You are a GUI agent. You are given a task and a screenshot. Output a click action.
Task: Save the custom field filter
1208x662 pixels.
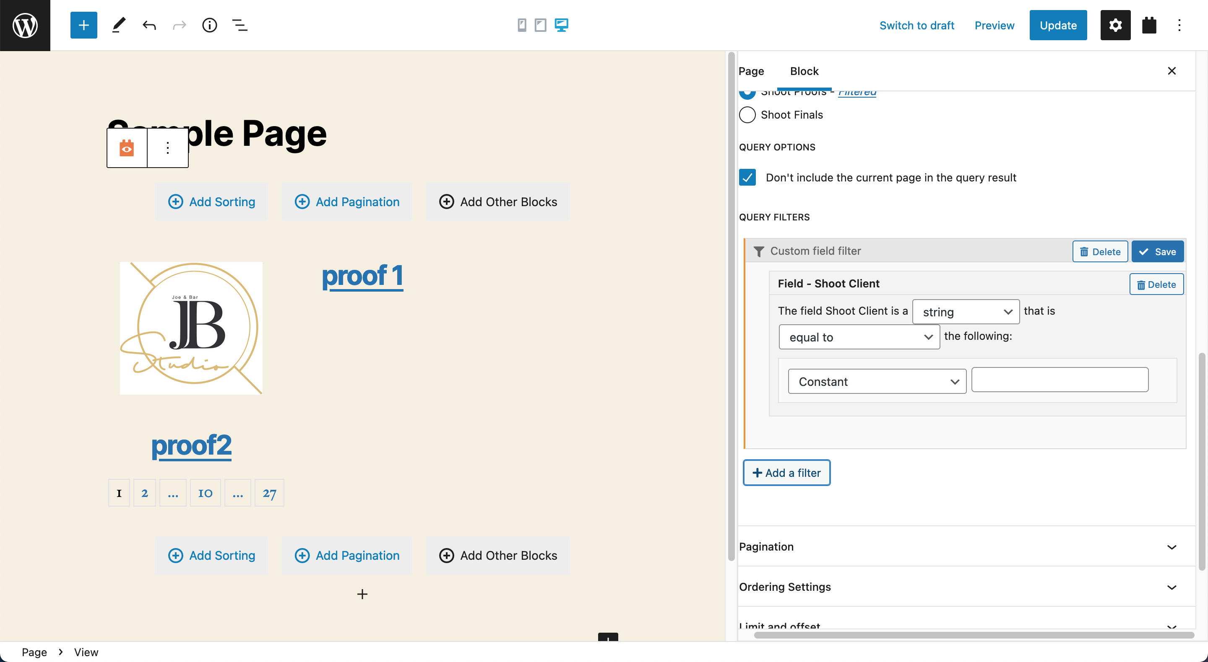click(x=1157, y=251)
